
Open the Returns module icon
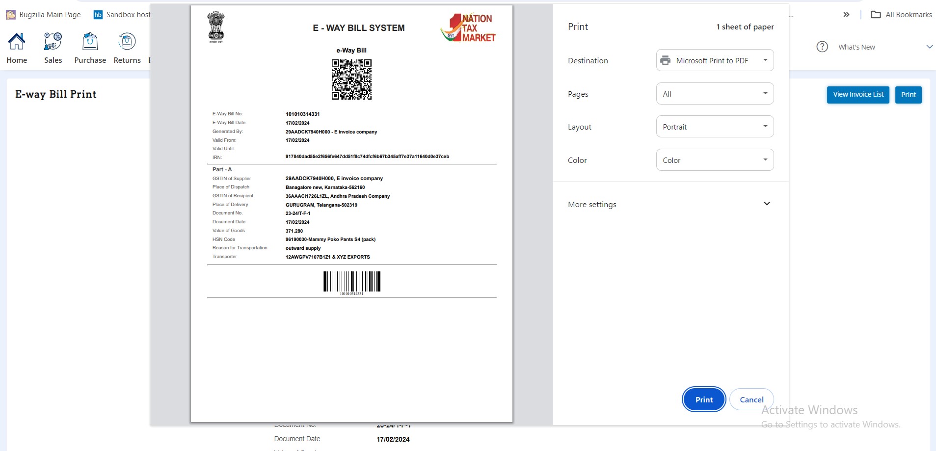pyautogui.click(x=127, y=42)
